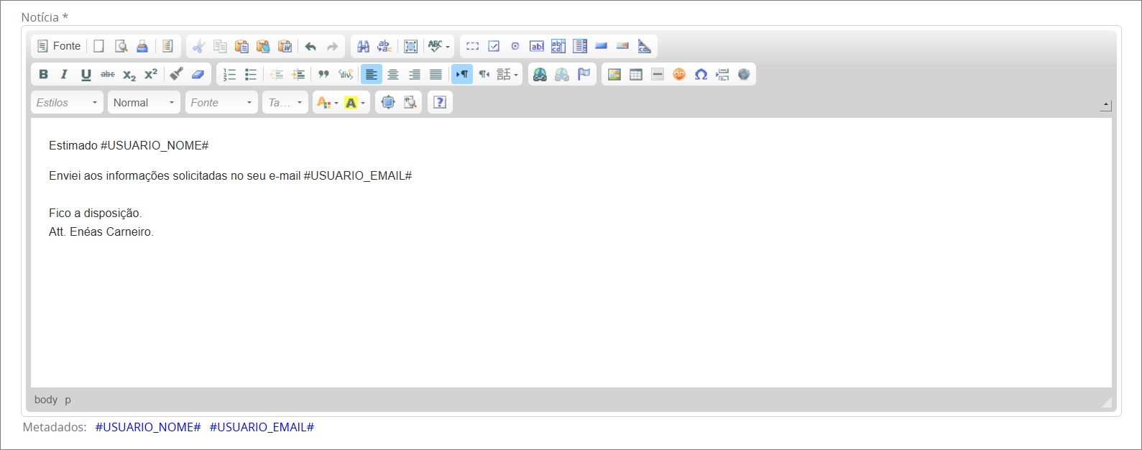Insert an IFrame globe icon
The width and height of the screenshot is (1142, 450).
point(744,74)
